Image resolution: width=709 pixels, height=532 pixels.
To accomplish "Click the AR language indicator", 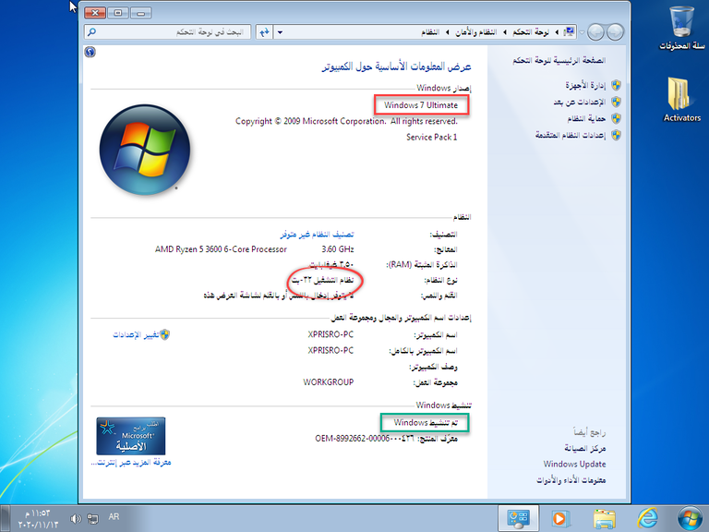I will (114, 516).
